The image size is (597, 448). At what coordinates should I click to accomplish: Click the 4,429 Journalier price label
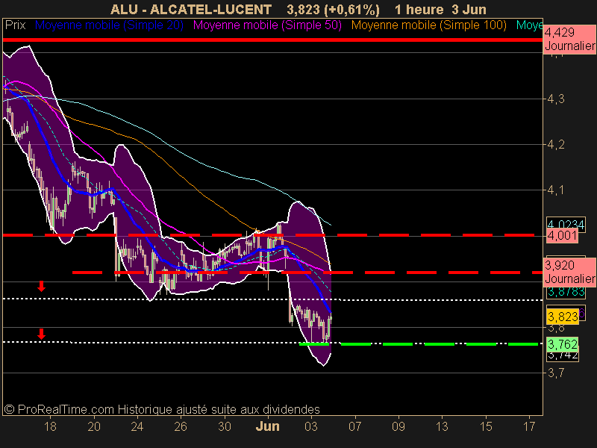(569, 40)
